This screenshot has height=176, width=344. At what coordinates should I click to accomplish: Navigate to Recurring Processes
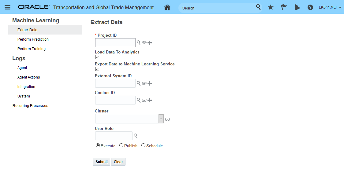coord(30,106)
